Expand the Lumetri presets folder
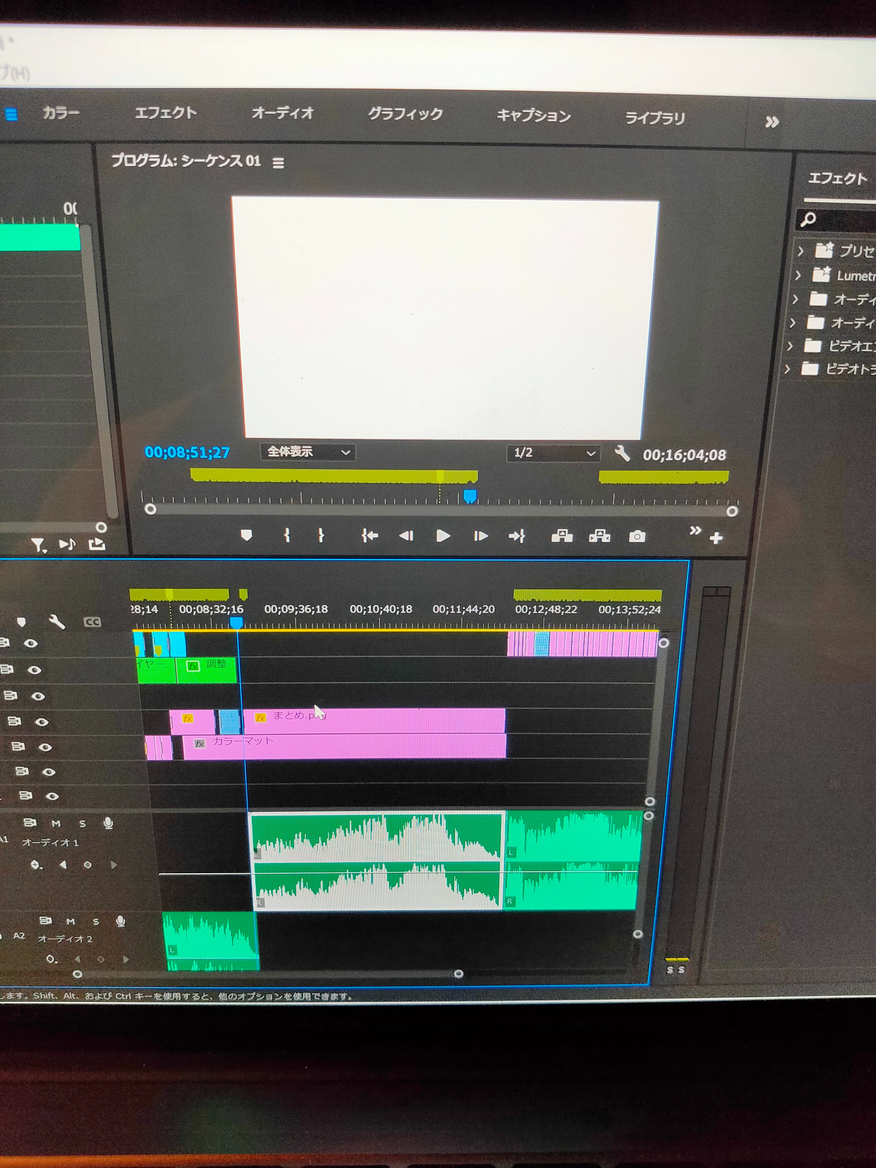 (798, 275)
